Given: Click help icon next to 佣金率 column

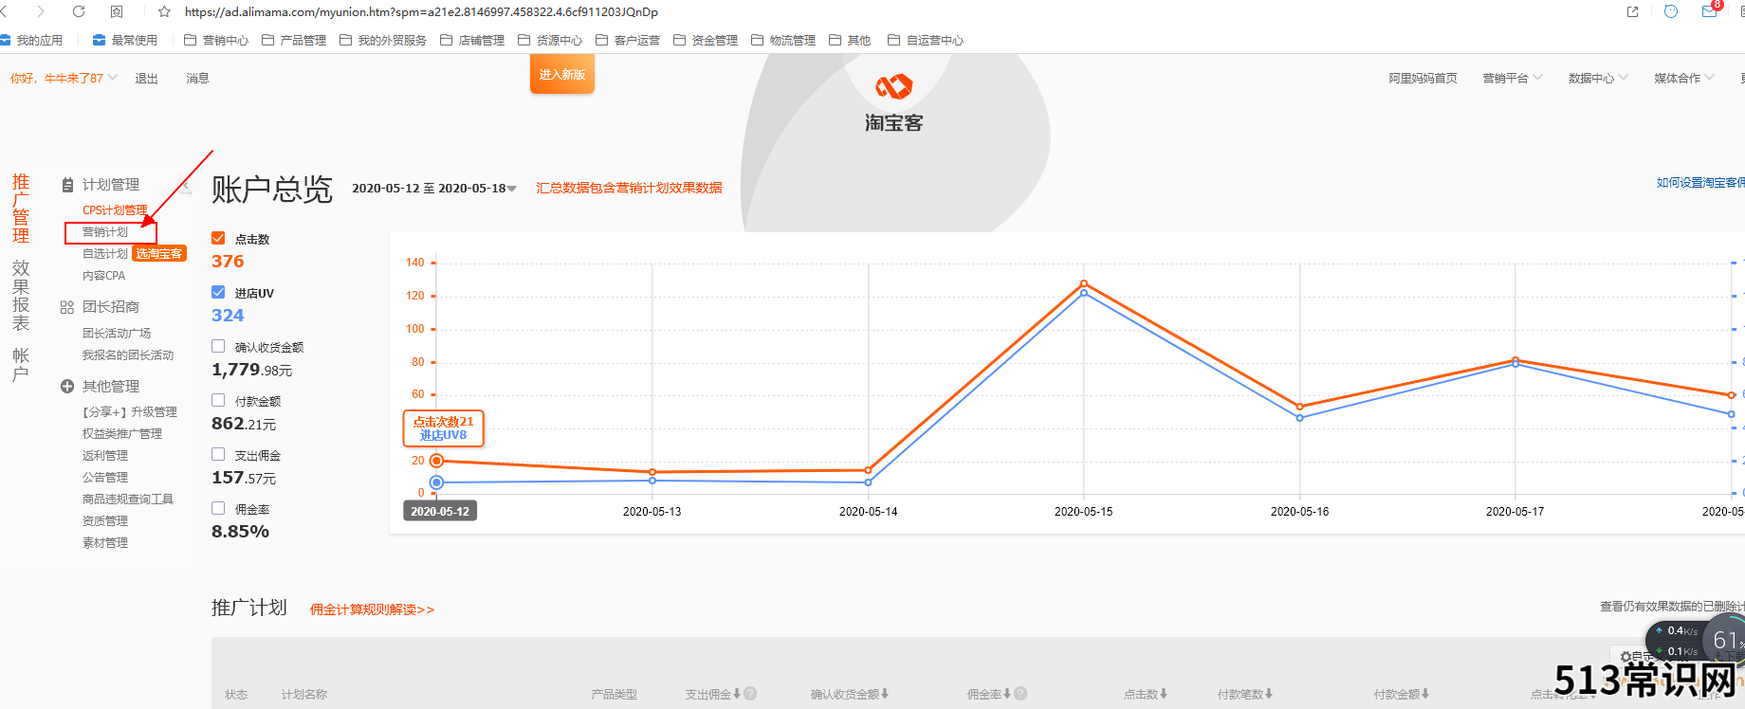Looking at the screenshot, I should coord(1020,694).
